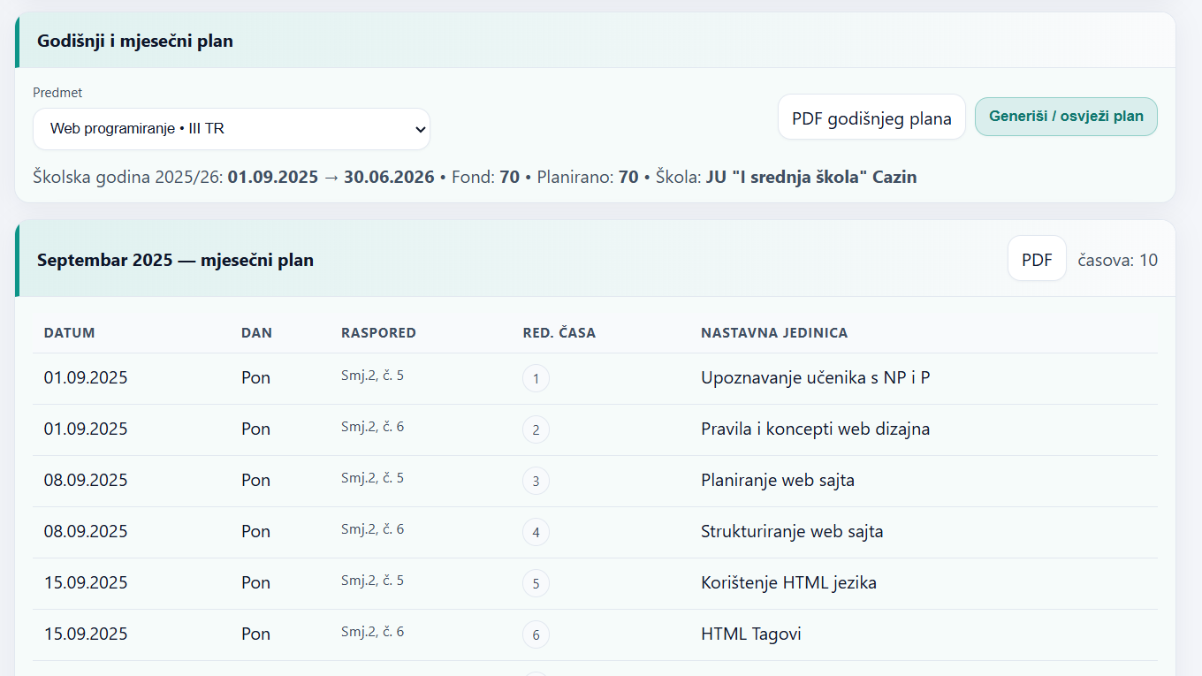Viewport: 1202px width, 676px height.
Task: Click 'Planiranje web sajta' lesson
Action: (778, 481)
